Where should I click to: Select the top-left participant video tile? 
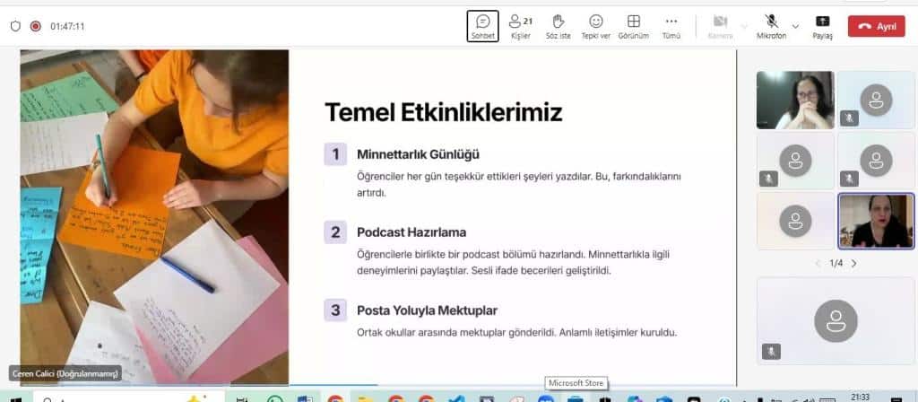tap(795, 100)
